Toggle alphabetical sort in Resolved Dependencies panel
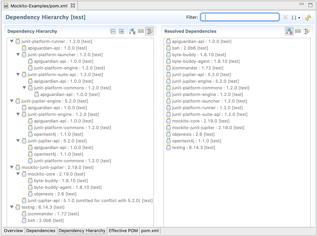 (x=290, y=31)
